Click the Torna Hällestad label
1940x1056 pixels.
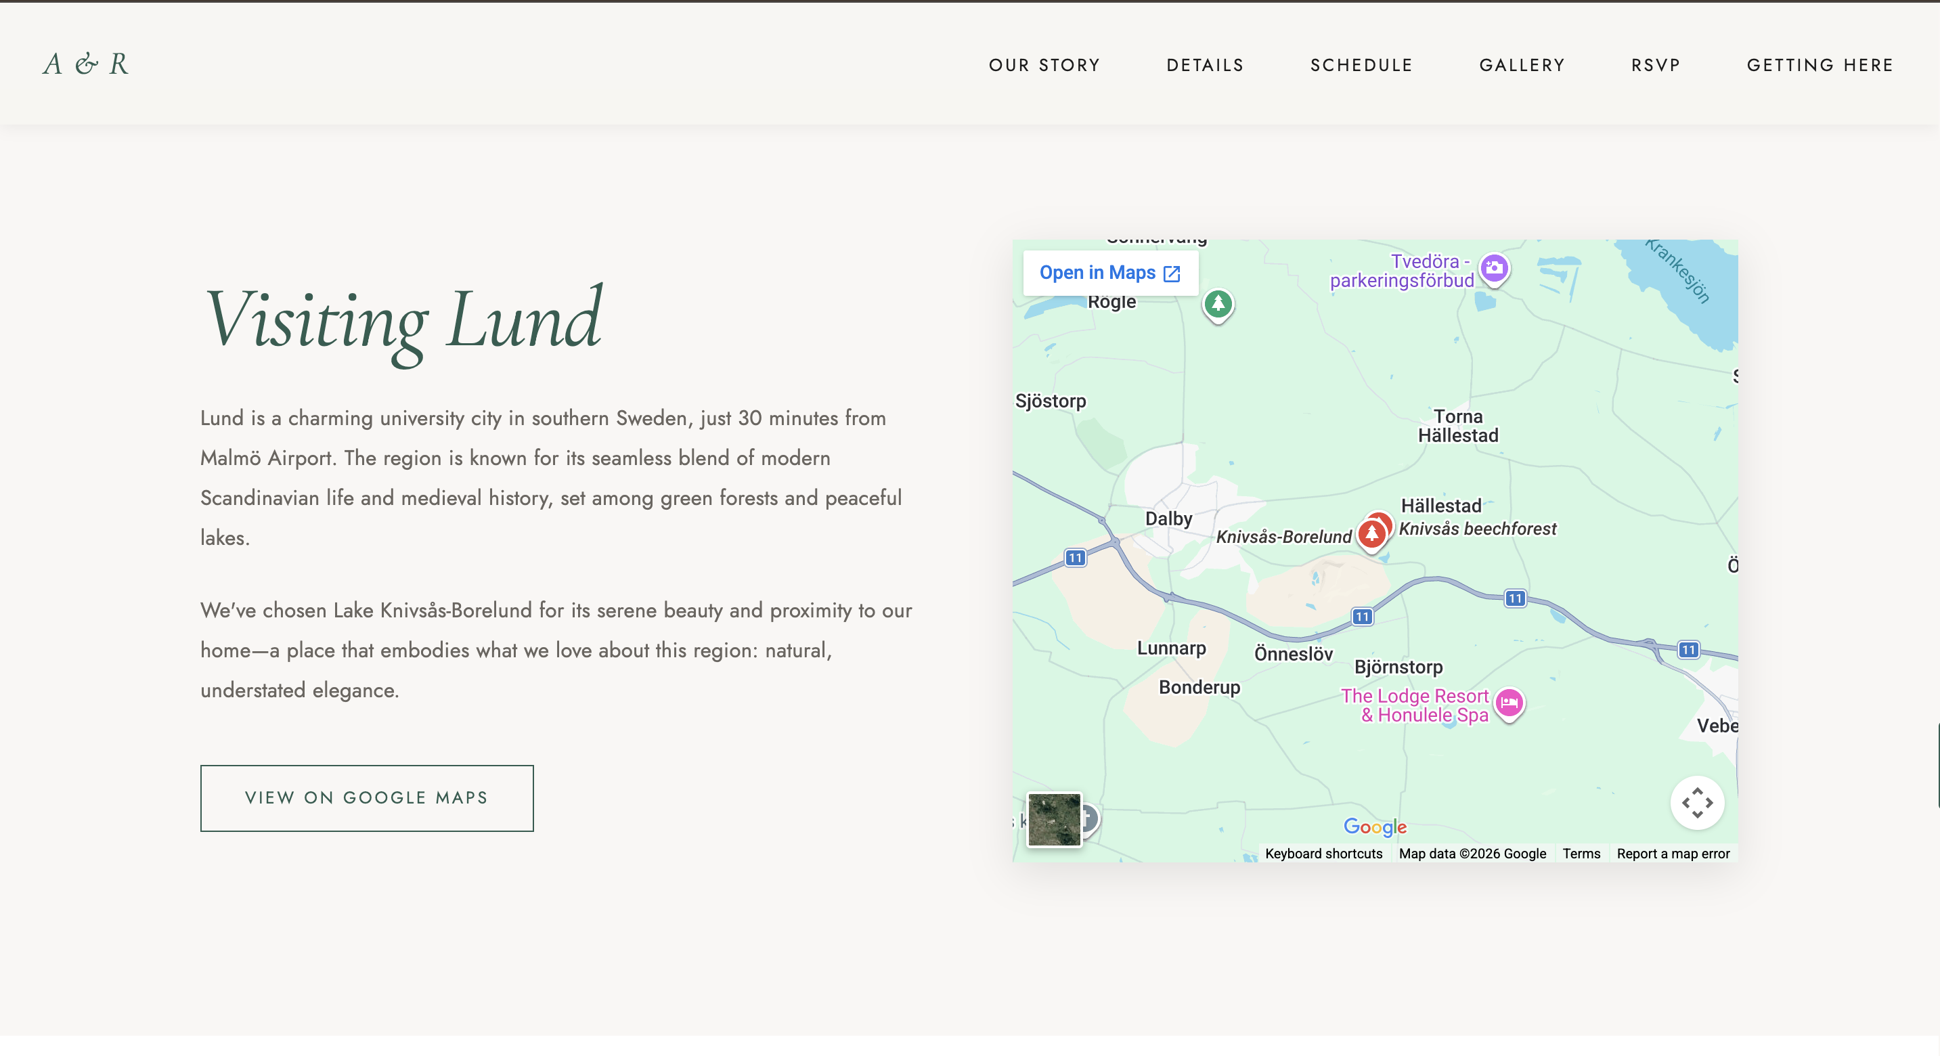click(x=1458, y=426)
